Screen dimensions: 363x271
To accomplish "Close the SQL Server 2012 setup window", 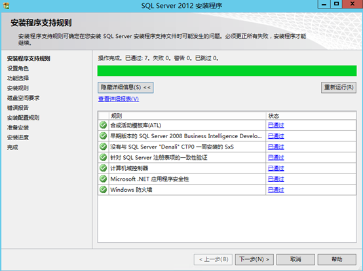I will [x=353, y=4].
